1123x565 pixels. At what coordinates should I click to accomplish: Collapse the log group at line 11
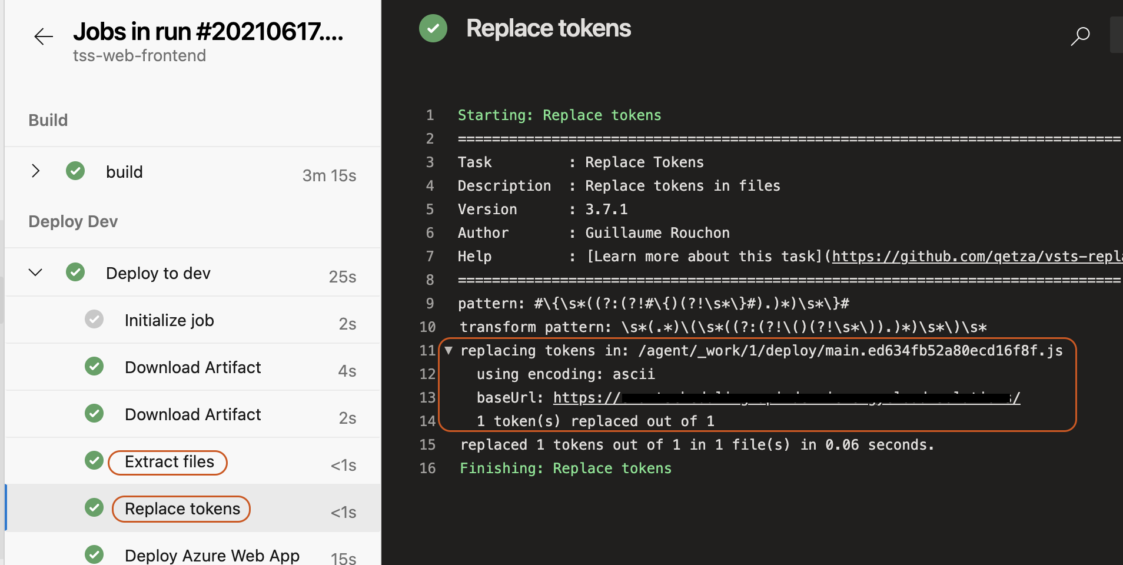click(x=448, y=351)
